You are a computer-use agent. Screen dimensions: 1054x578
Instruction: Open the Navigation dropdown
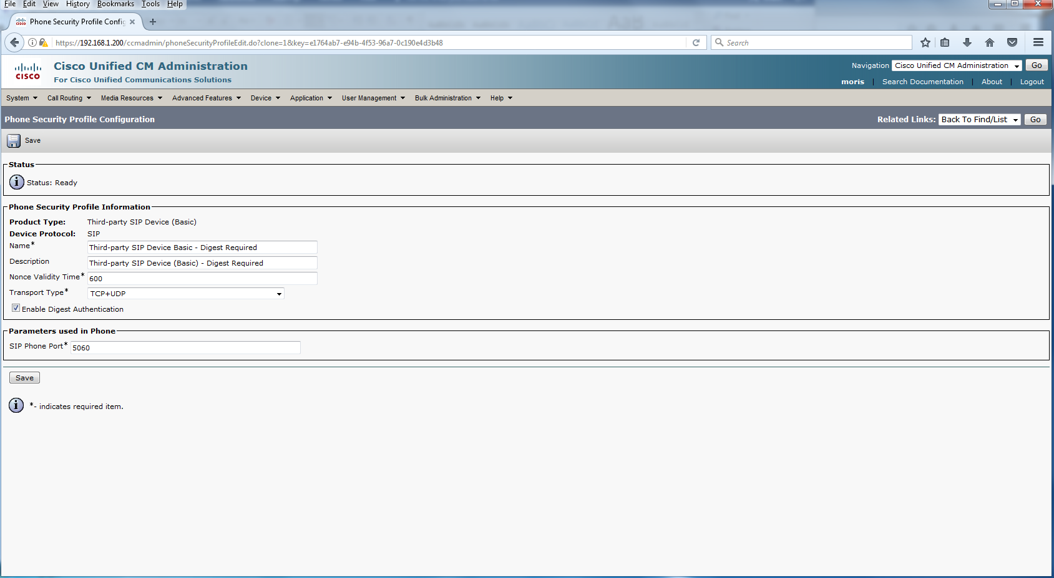pyautogui.click(x=957, y=65)
